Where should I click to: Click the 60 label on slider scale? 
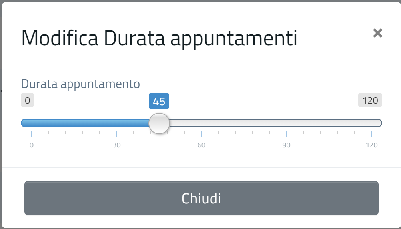click(x=201, y=145)
